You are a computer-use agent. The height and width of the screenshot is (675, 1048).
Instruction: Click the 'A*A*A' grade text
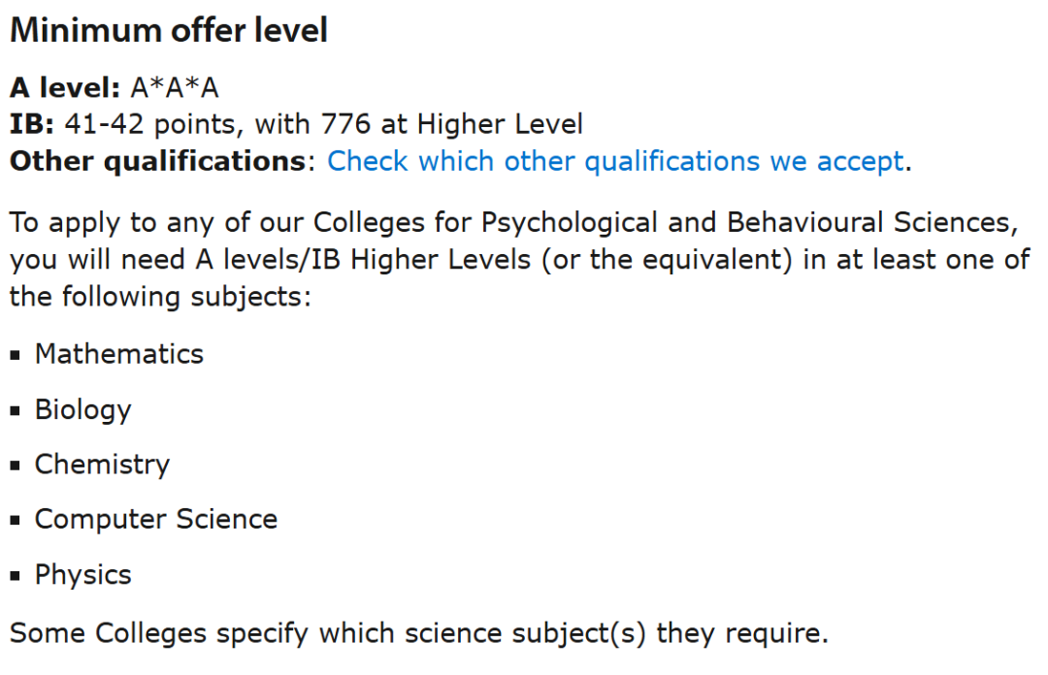(x=175, y=88)
